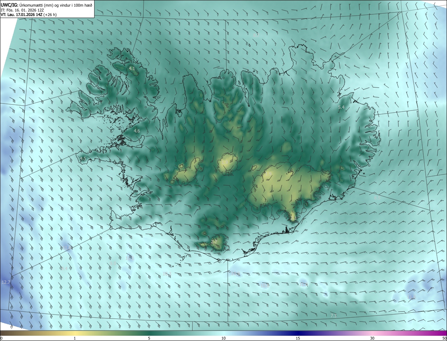This screenshot has height=341, width=447.
Task: Click the 4.6 precipitation value label
Action: [137, 131]
